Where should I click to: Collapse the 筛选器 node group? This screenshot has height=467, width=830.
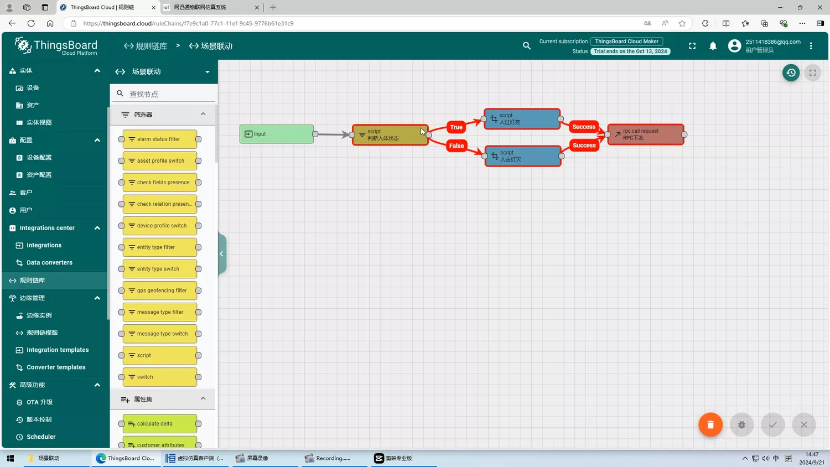coord(203,115)
